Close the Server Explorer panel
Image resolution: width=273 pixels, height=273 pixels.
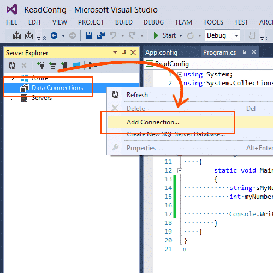tap(133, 52)
